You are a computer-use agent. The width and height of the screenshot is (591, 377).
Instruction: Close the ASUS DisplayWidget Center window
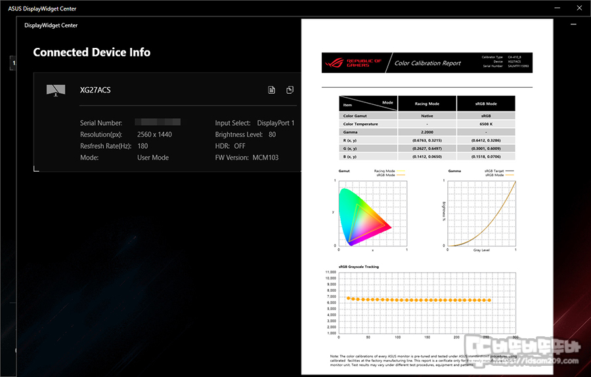579,8
